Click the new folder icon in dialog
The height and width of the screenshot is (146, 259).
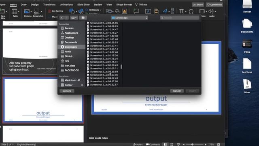click(x=83, y=18)
